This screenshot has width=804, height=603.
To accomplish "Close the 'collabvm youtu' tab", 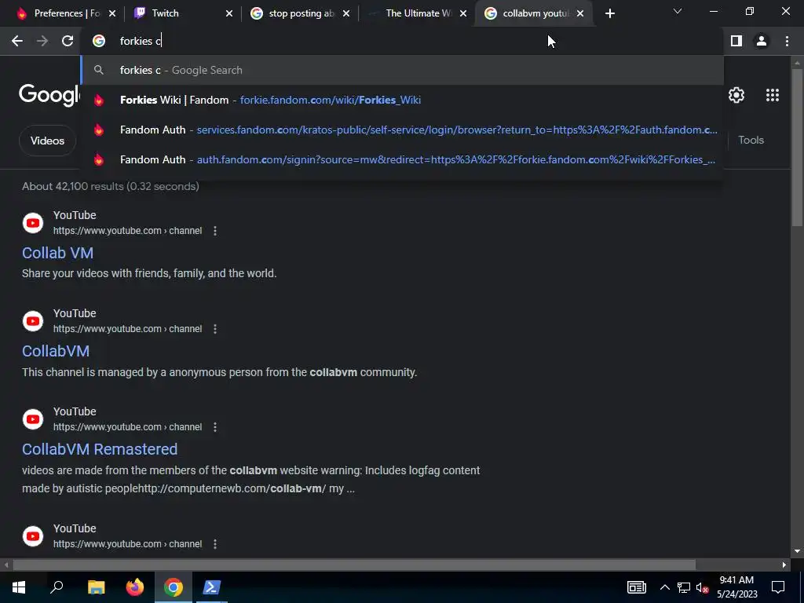I will [x=580, y=14].
